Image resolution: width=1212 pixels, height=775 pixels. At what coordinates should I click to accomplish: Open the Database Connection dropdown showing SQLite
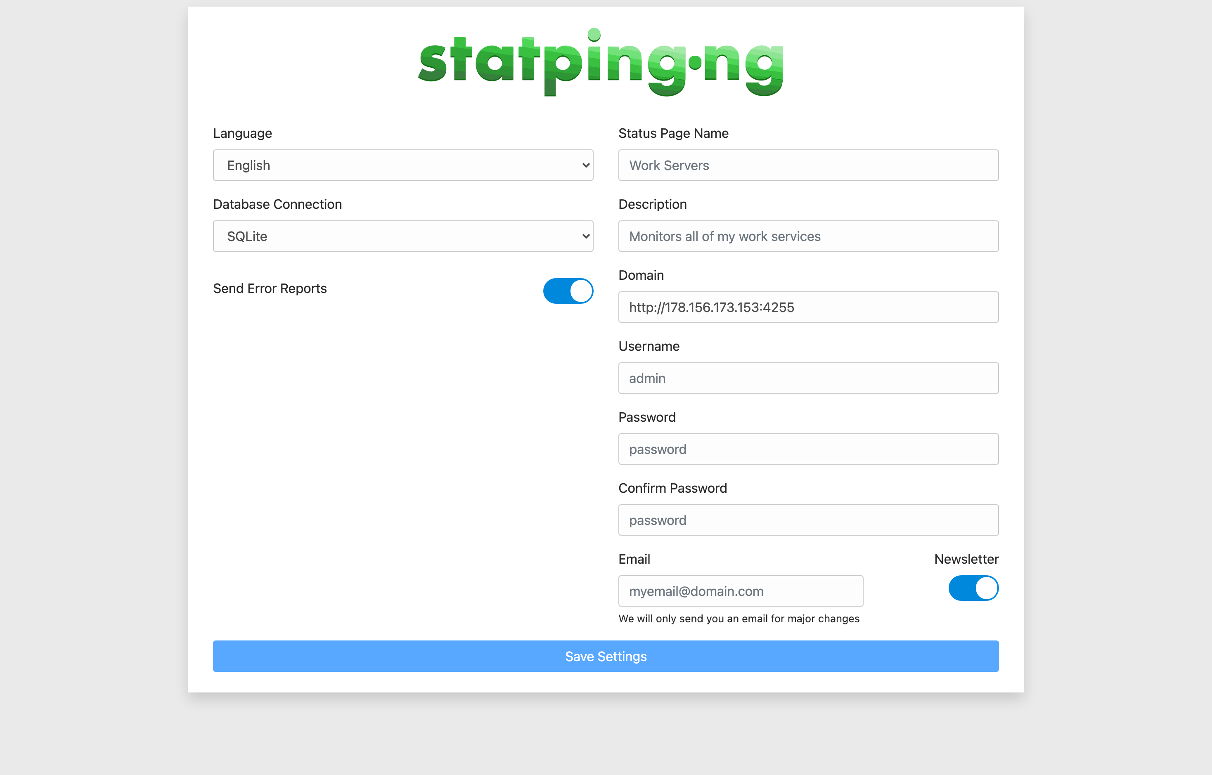(403, 236)
